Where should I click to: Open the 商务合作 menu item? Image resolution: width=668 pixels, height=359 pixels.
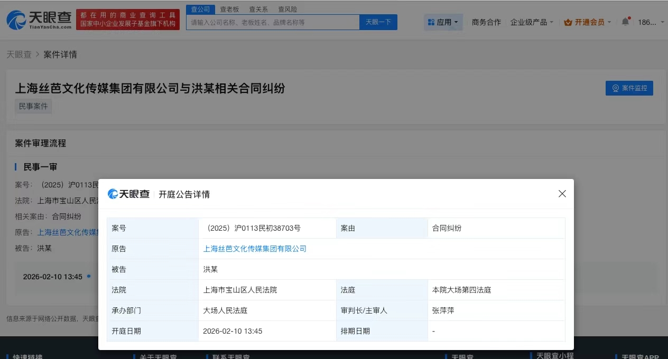point(486,22)
